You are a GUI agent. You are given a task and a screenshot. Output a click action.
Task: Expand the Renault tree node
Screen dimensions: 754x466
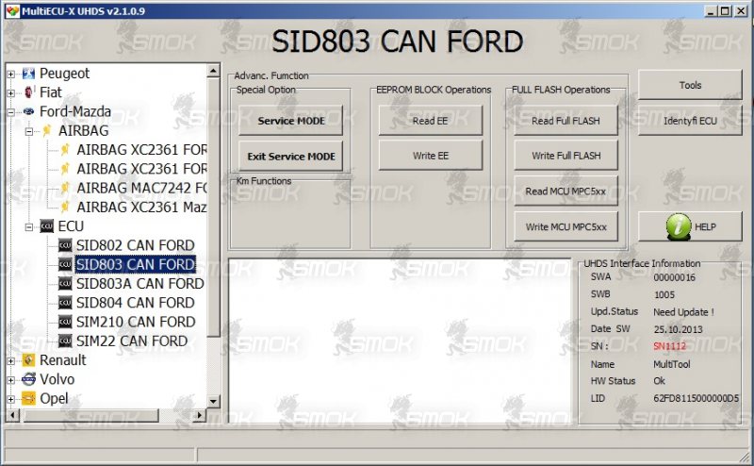coord(10,360)
